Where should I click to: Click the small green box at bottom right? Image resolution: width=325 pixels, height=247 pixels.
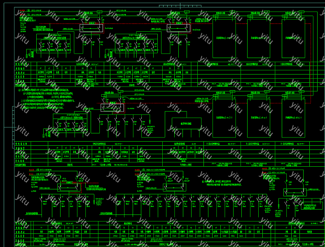pos(311,205)
